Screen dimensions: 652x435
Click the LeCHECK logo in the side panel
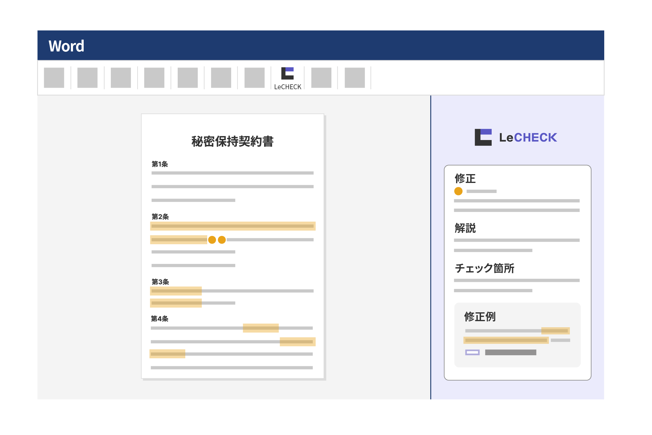[x=516, y=137]
